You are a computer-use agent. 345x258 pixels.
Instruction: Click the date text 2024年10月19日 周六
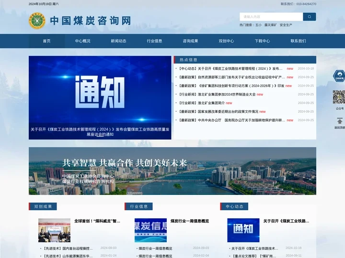(44, 4)
